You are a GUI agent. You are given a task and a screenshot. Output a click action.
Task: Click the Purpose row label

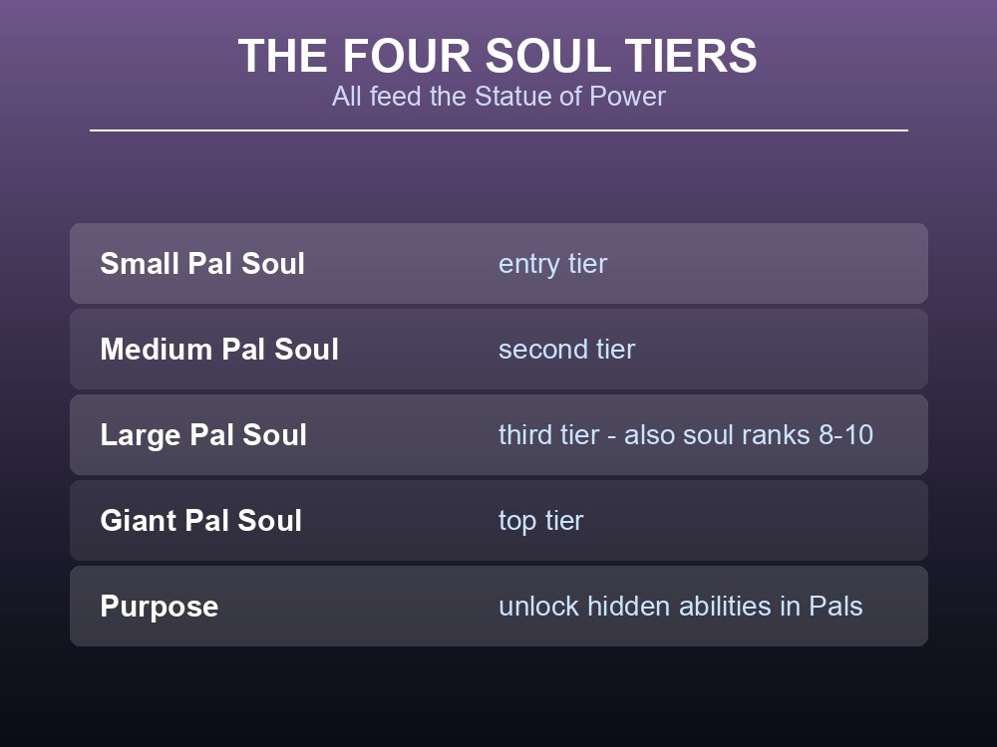point(159,607)
